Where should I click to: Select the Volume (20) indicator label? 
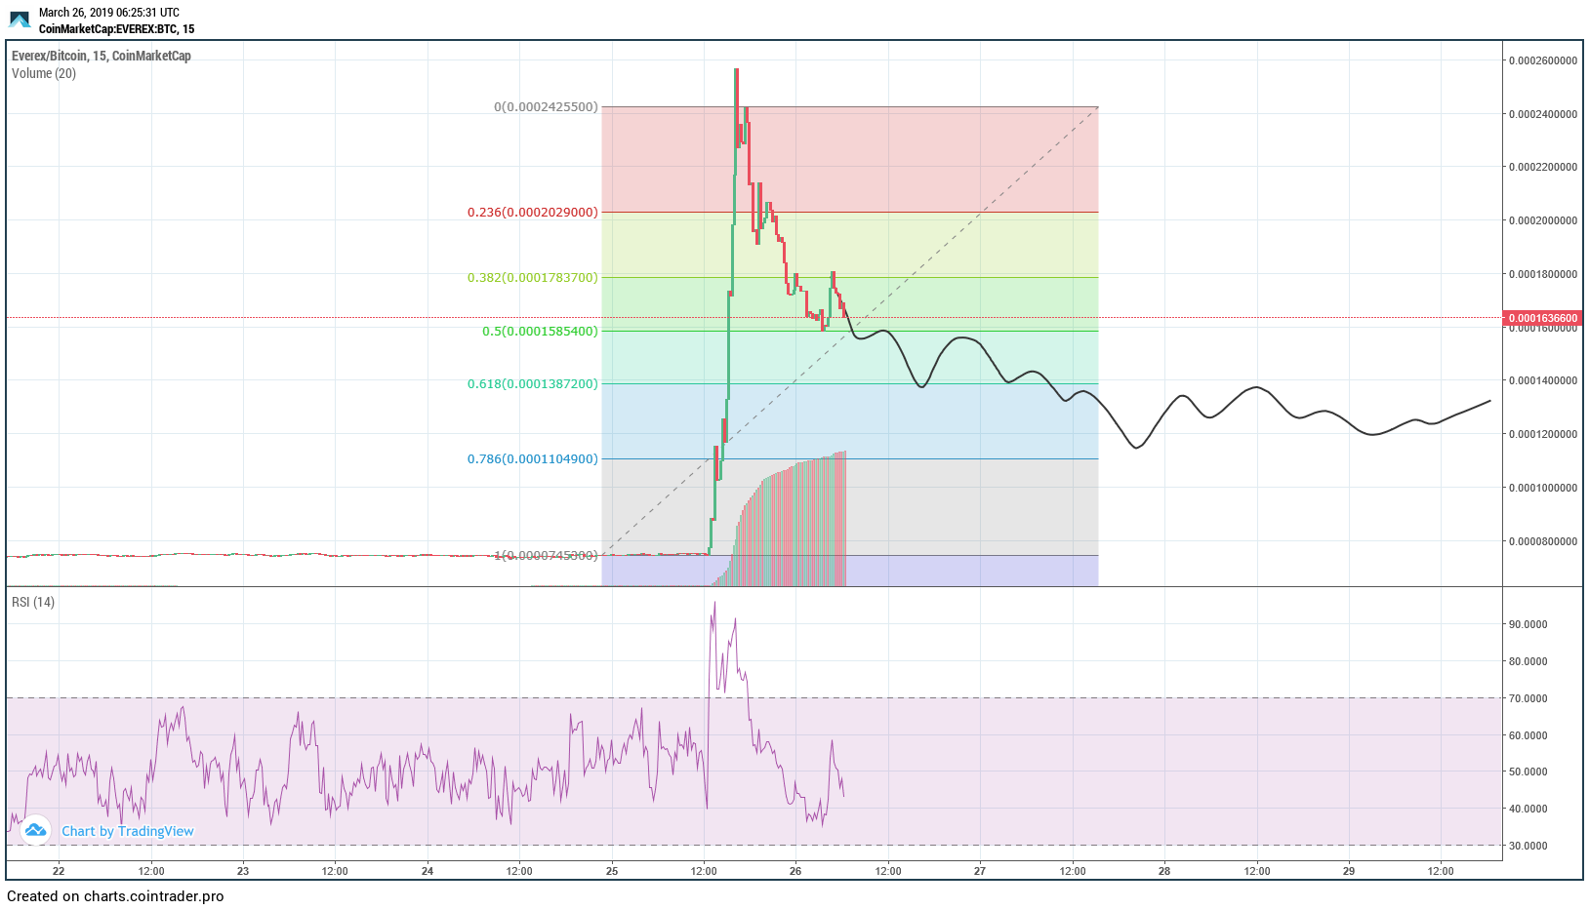[44, 73]
